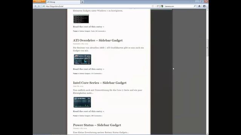The height and width of the screenshot is (135, 241).
Task: Read the rest of the Intel Core Series entry
Action: [88, 111]
